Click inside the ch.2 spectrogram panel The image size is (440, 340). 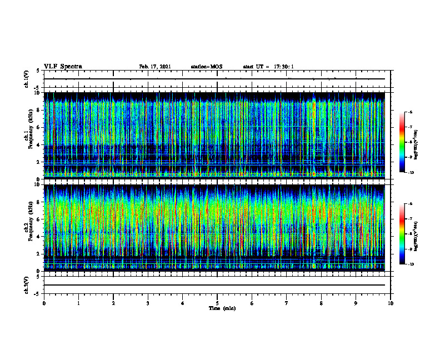(214, 228)
